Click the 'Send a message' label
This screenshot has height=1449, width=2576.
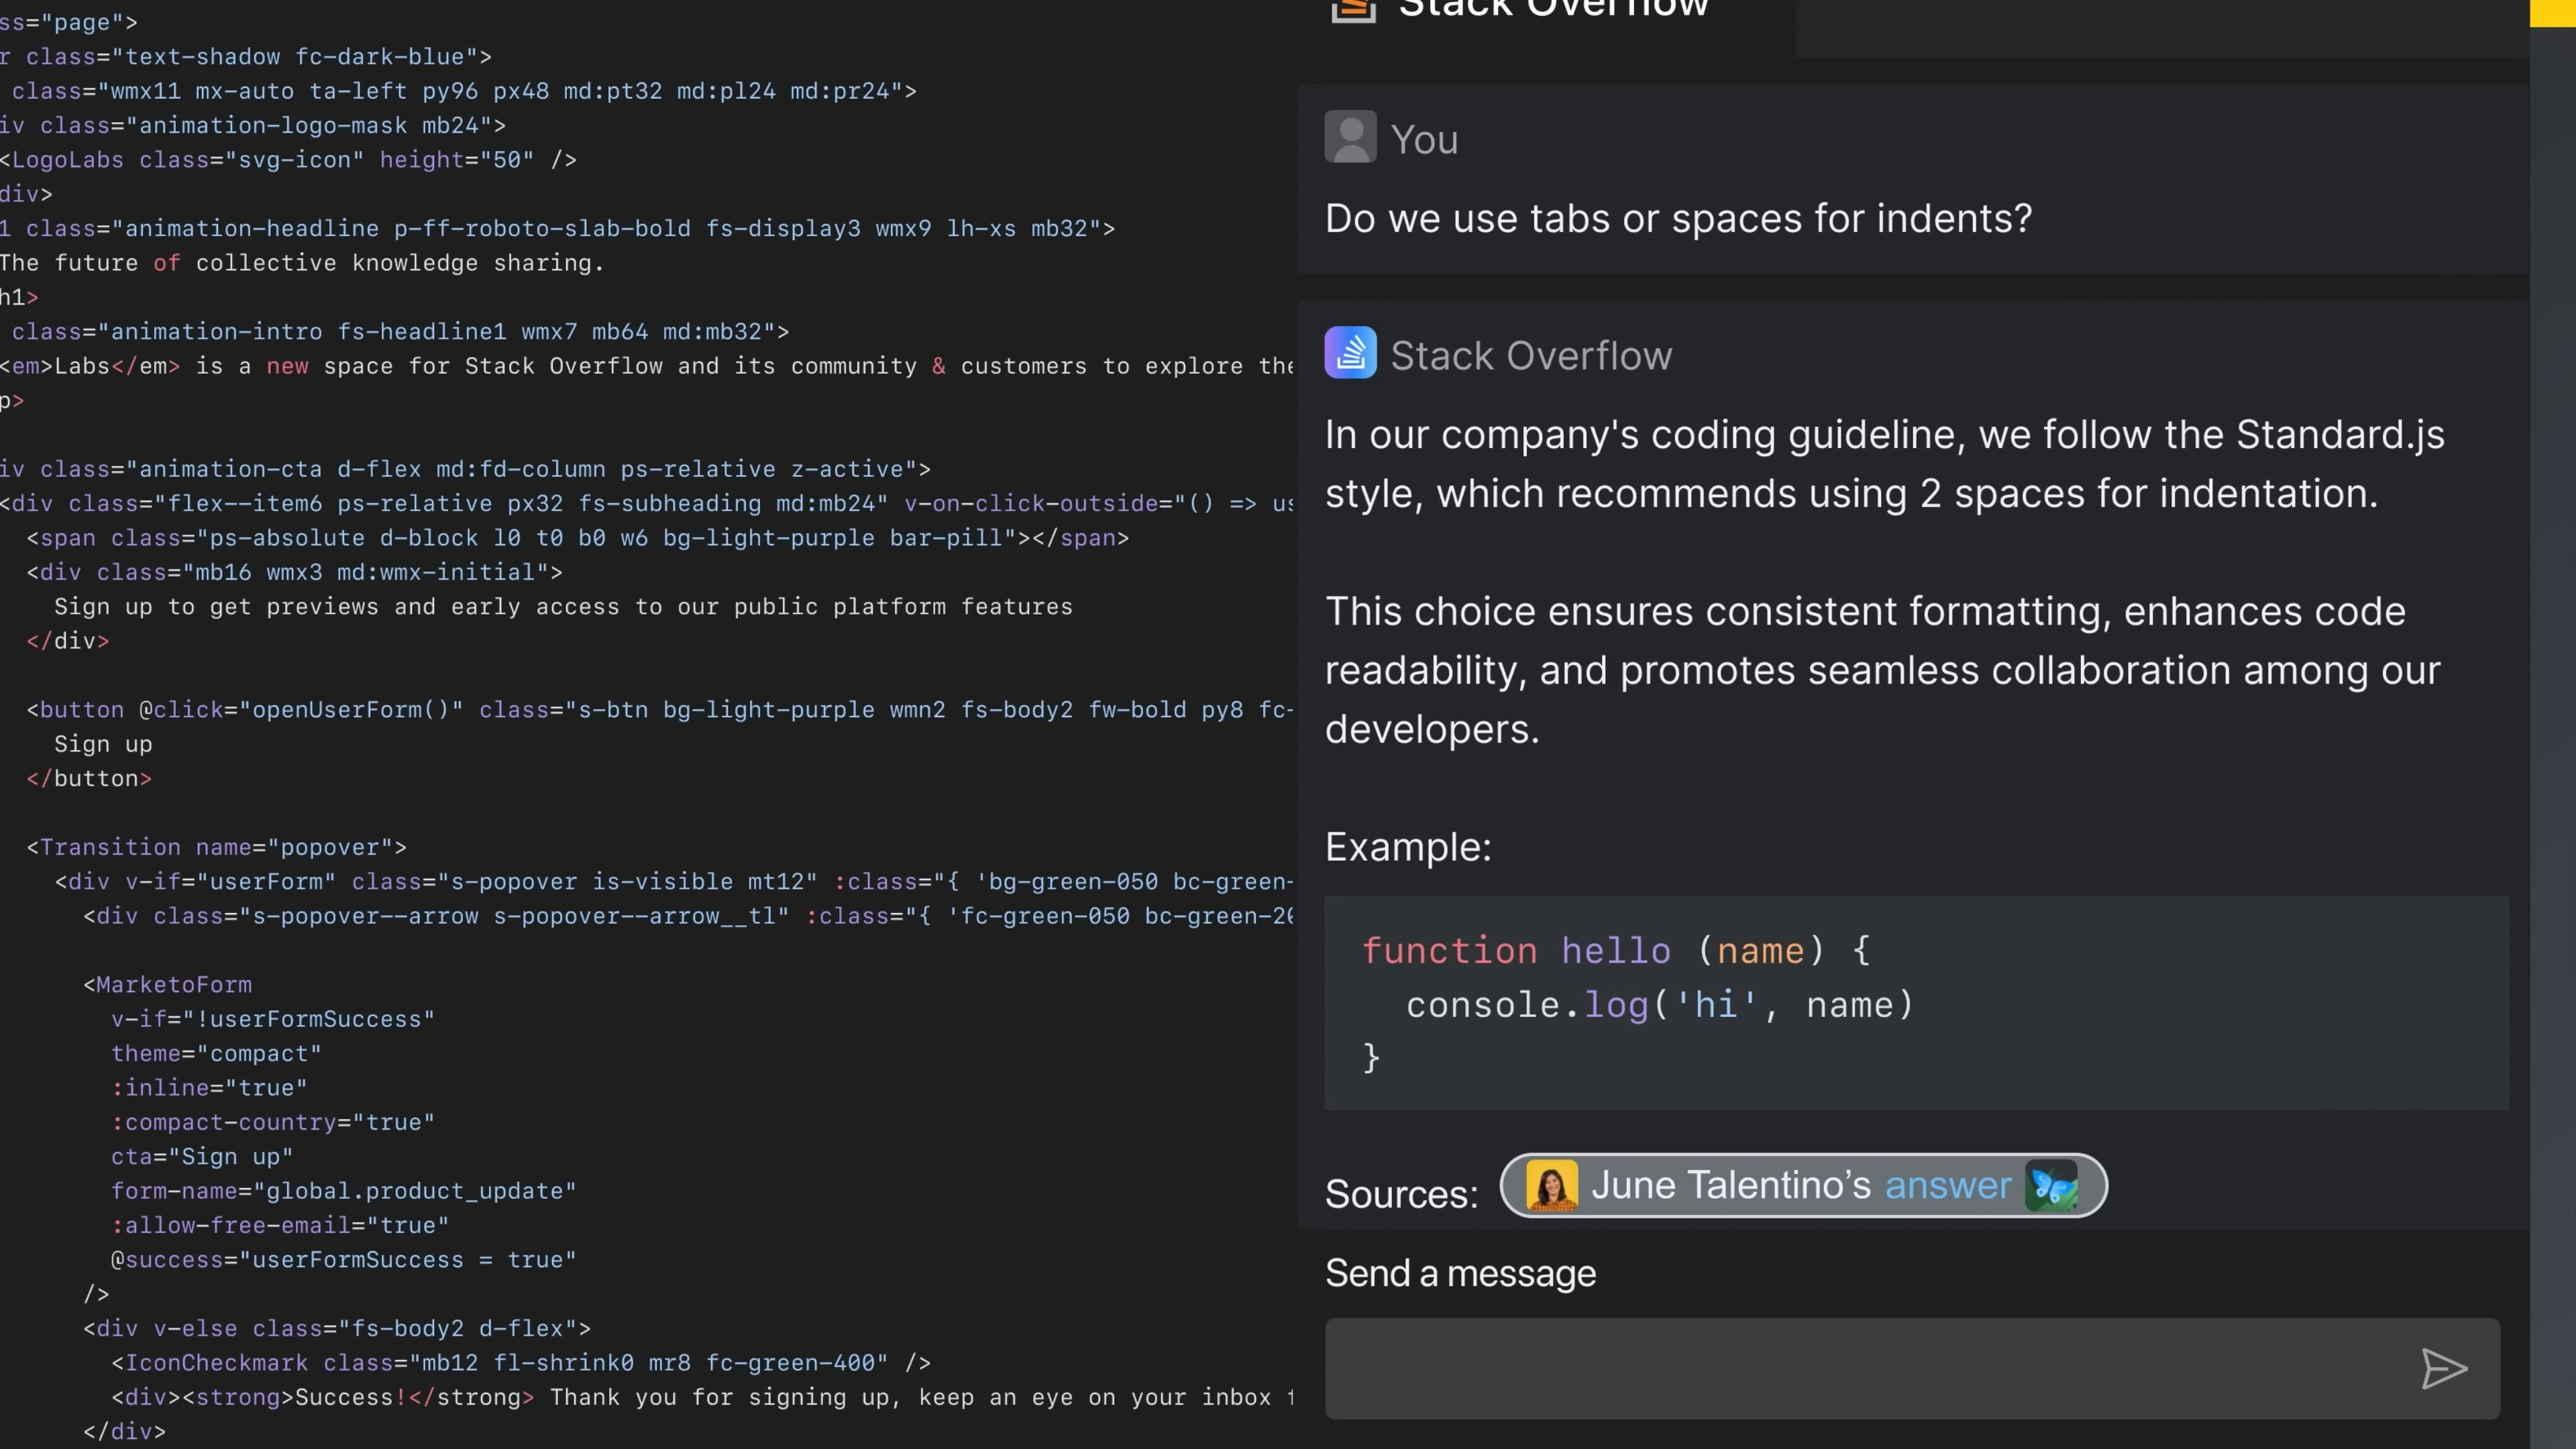[x=1460, y=1273]
